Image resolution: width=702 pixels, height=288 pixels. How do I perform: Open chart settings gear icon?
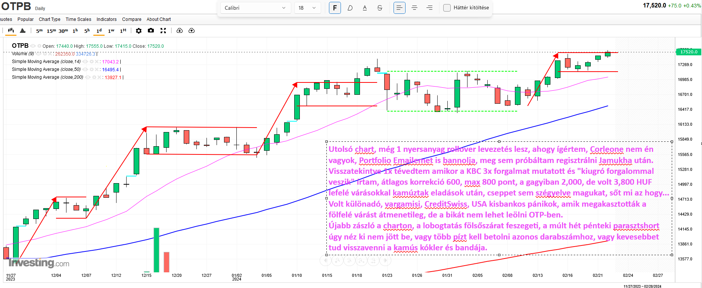(x=139, y=31)
